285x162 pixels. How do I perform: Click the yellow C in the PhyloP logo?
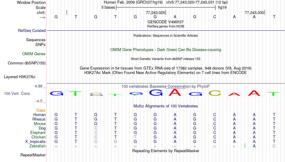(x=215, y=93)
